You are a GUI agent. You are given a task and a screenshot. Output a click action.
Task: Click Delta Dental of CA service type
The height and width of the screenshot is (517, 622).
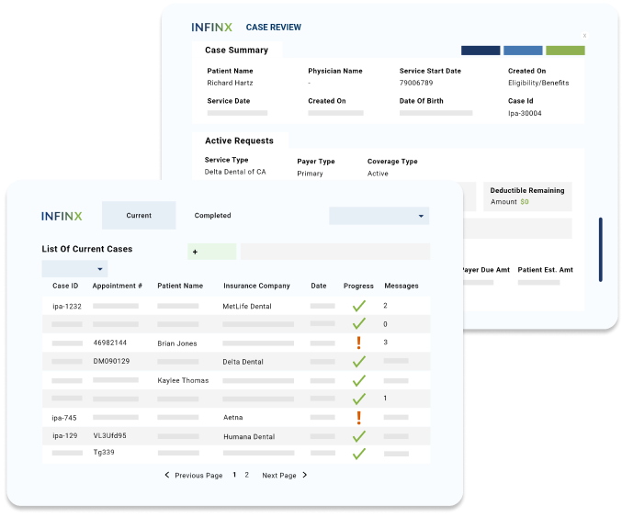pos(235,172)
